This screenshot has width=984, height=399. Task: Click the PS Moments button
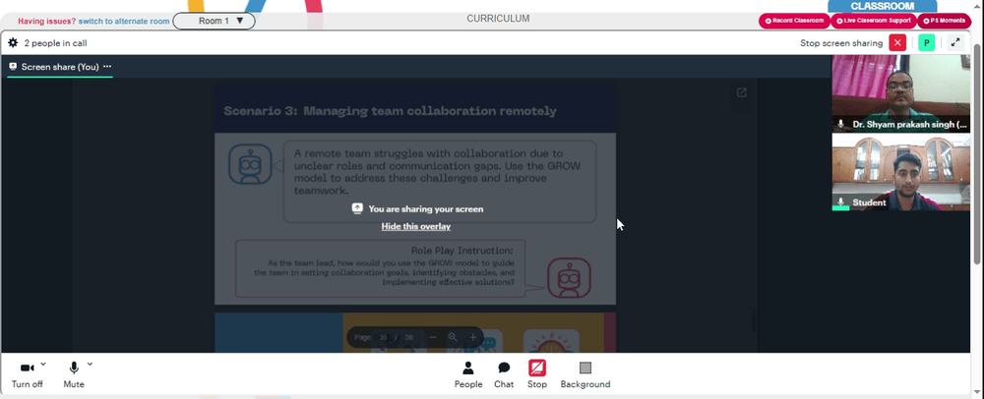(x=944, y=21)
